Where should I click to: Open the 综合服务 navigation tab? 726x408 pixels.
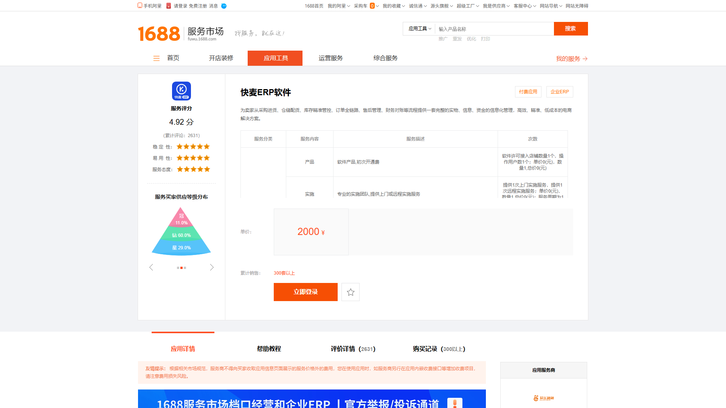(x=386, y=58)
